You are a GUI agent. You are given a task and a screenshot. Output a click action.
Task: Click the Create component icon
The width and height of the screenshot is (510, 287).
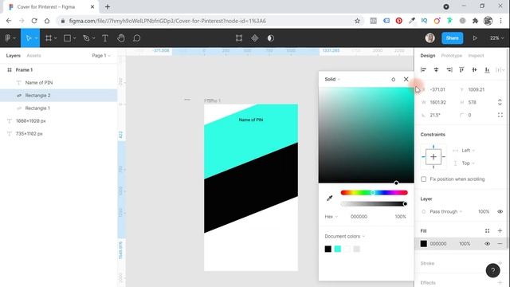[255, 38]
